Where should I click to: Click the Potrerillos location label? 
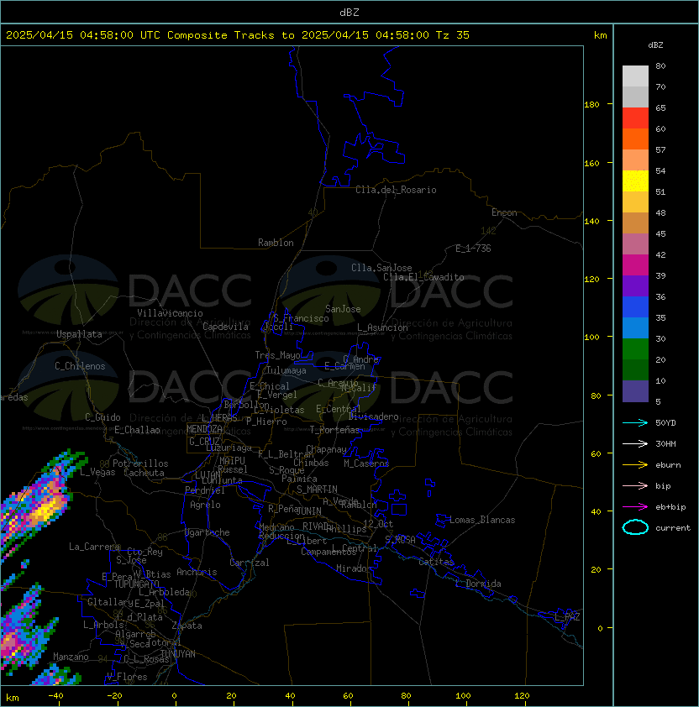pos(140,463)
